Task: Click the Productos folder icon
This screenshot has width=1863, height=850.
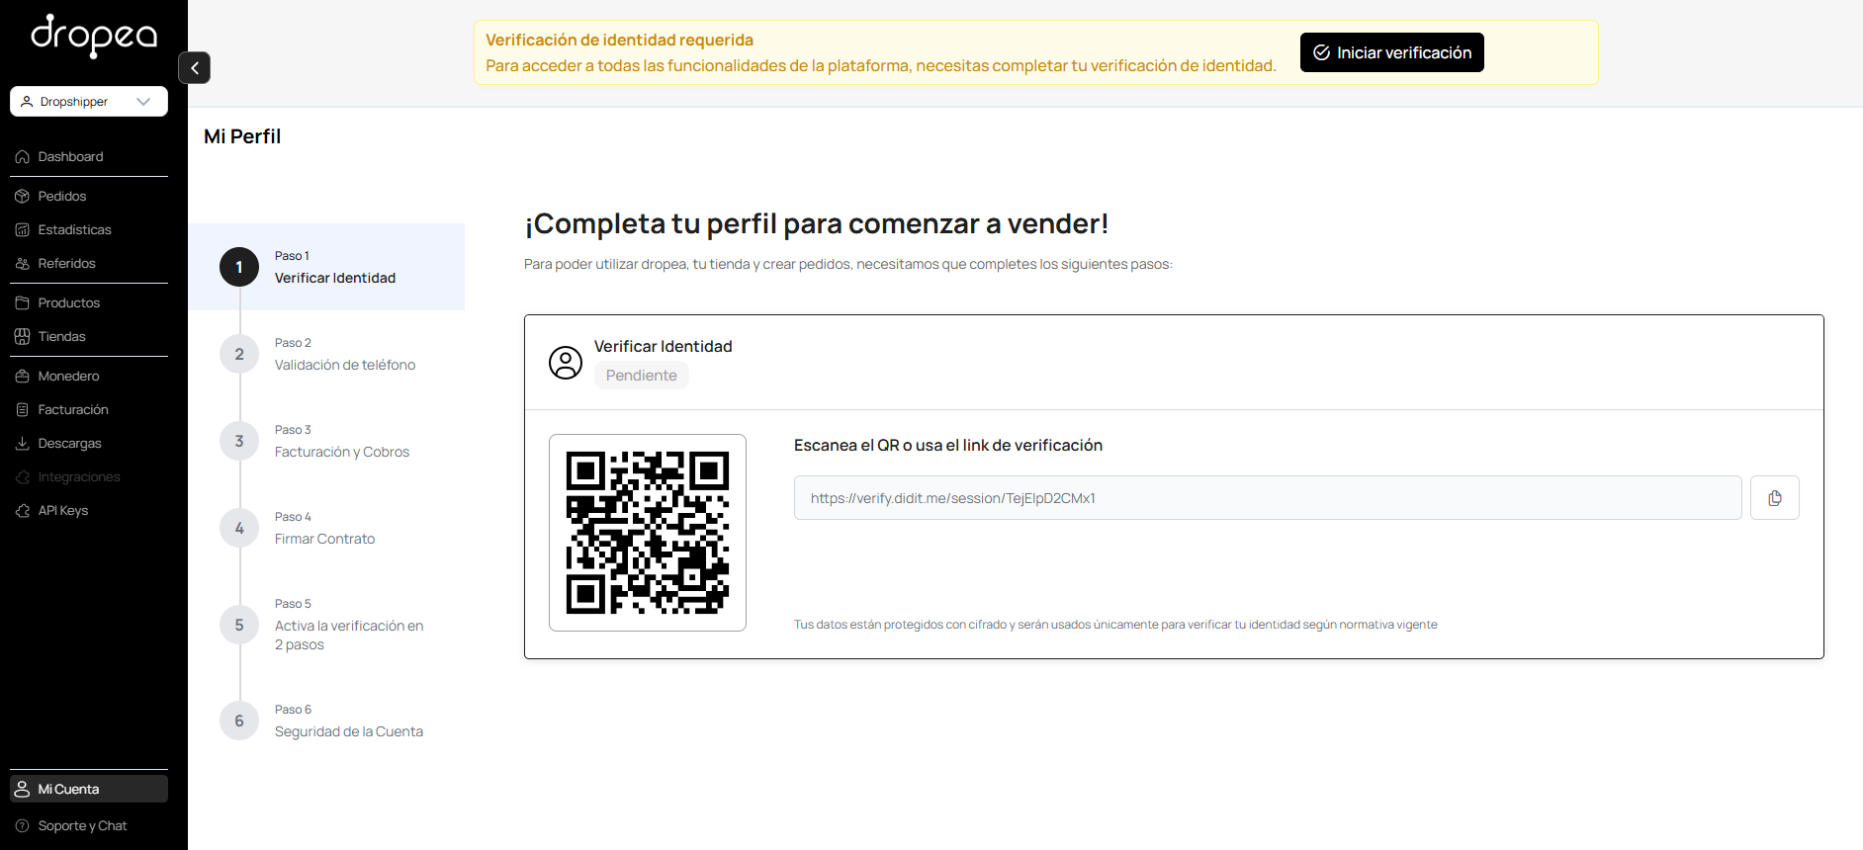Action: tap(23, 303)
